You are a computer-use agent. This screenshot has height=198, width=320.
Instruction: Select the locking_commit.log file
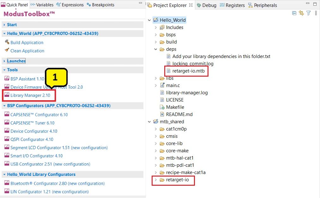(193, 64)
